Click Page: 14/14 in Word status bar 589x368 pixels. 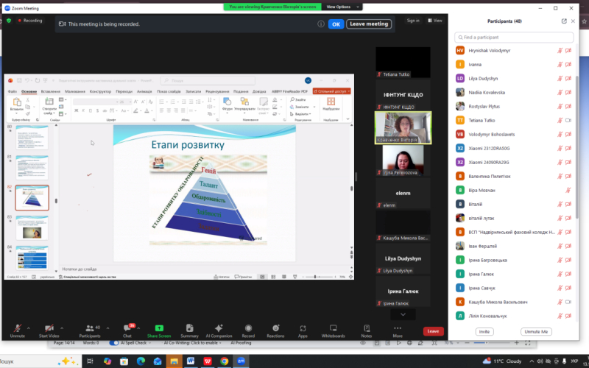click(x=64, y=343)
